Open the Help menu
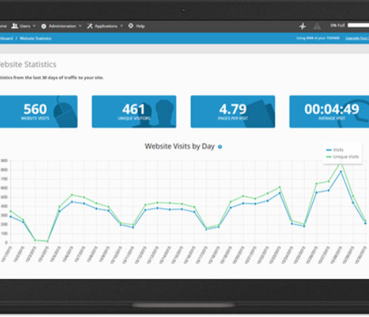Viewport: 369px width, 317px height. click(x=137, y=26)
